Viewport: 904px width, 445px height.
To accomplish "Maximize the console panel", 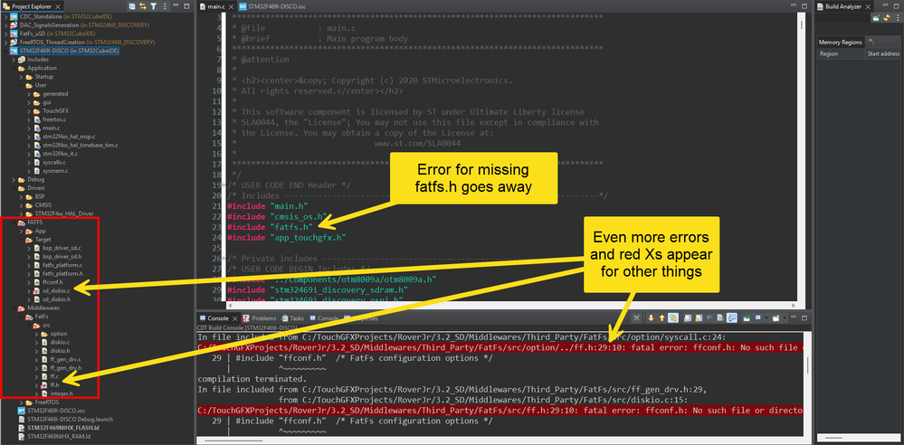I will (x=804, y=317).
